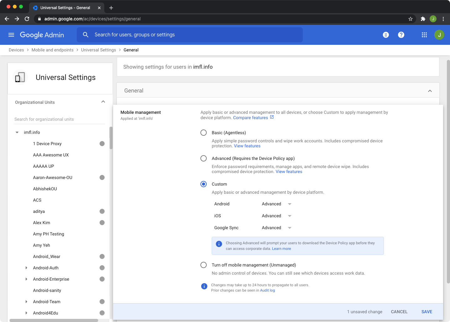Save the unsaved change

pyautogui.click(x=427, y=312)
